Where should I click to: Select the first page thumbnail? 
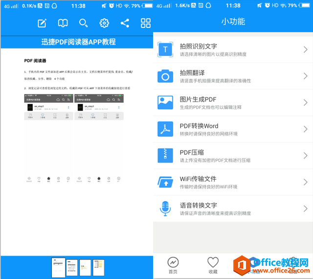58,268
